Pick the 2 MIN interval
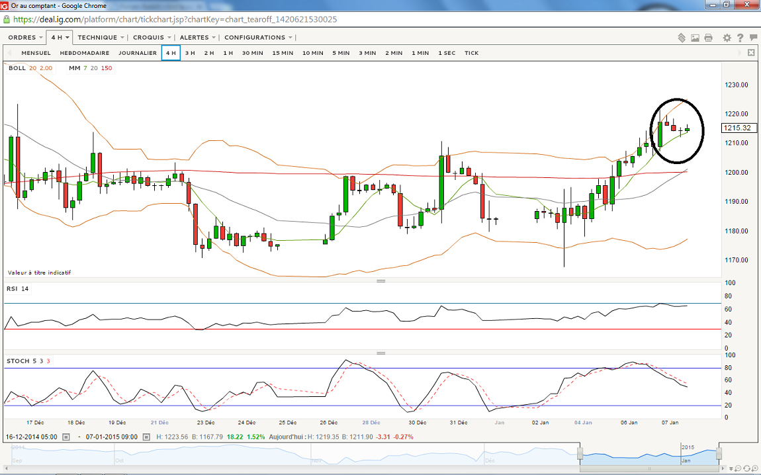This screenshot has width=761, height=475. 394,53
